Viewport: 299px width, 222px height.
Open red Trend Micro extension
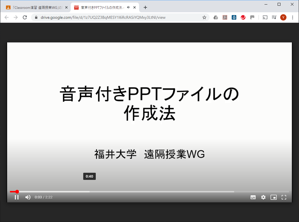pyautogui.click(x=243, y=18)
